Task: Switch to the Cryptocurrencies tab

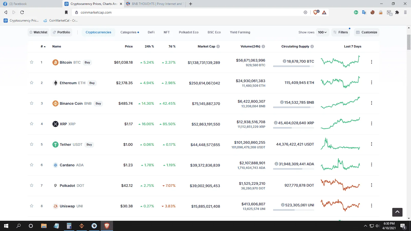Action: point(98,32)
